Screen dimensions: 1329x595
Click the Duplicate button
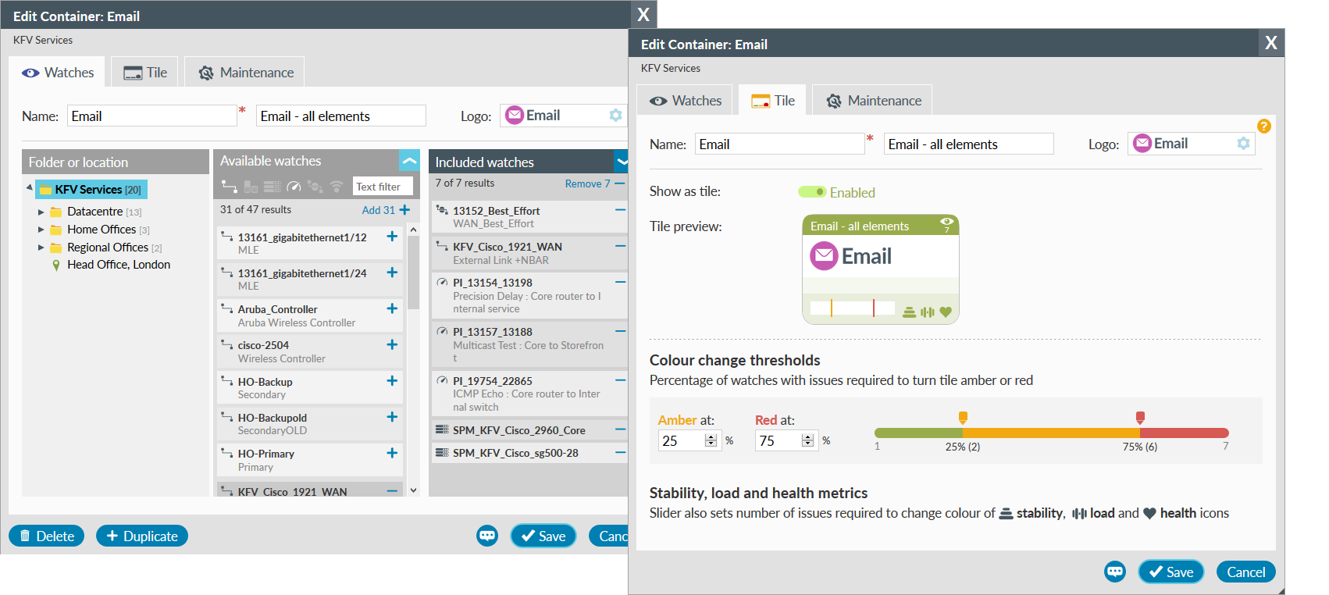coord(142,536)
